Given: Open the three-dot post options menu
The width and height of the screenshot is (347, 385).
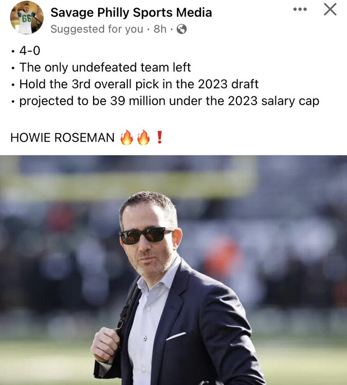Looking at the screenshot, I should click(x=300, y=10).
